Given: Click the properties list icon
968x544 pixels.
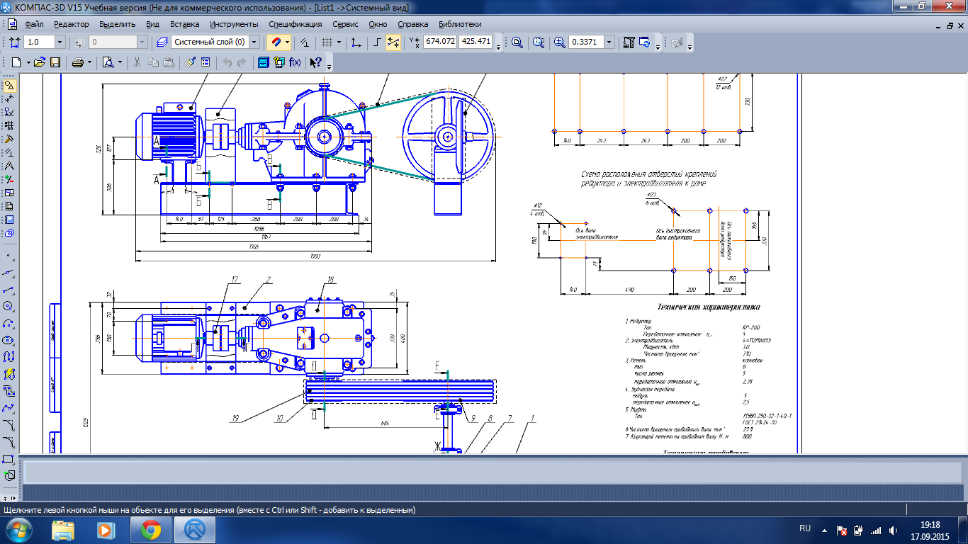Looking at the screenshot, I should pyautogui.click(x=206, y=62).
